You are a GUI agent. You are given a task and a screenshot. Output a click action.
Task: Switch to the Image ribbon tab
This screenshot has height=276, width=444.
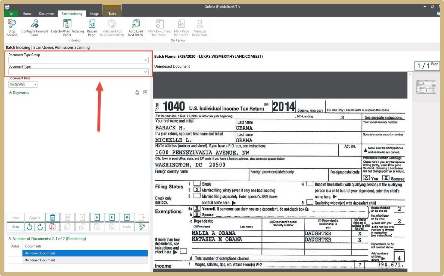[x=94, y=14]
